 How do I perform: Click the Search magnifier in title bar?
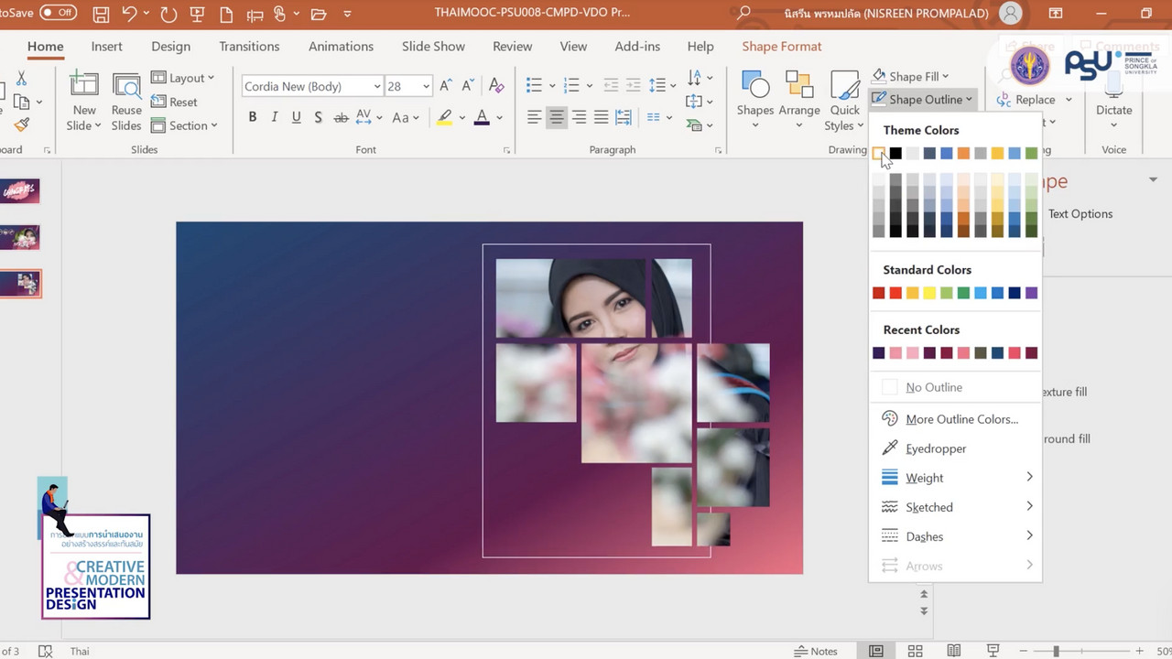(x=744, y=14)
